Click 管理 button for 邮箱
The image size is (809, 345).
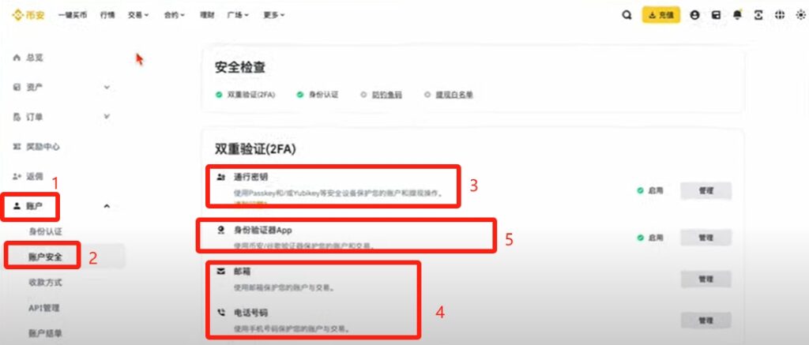click(x=706, y=279)
